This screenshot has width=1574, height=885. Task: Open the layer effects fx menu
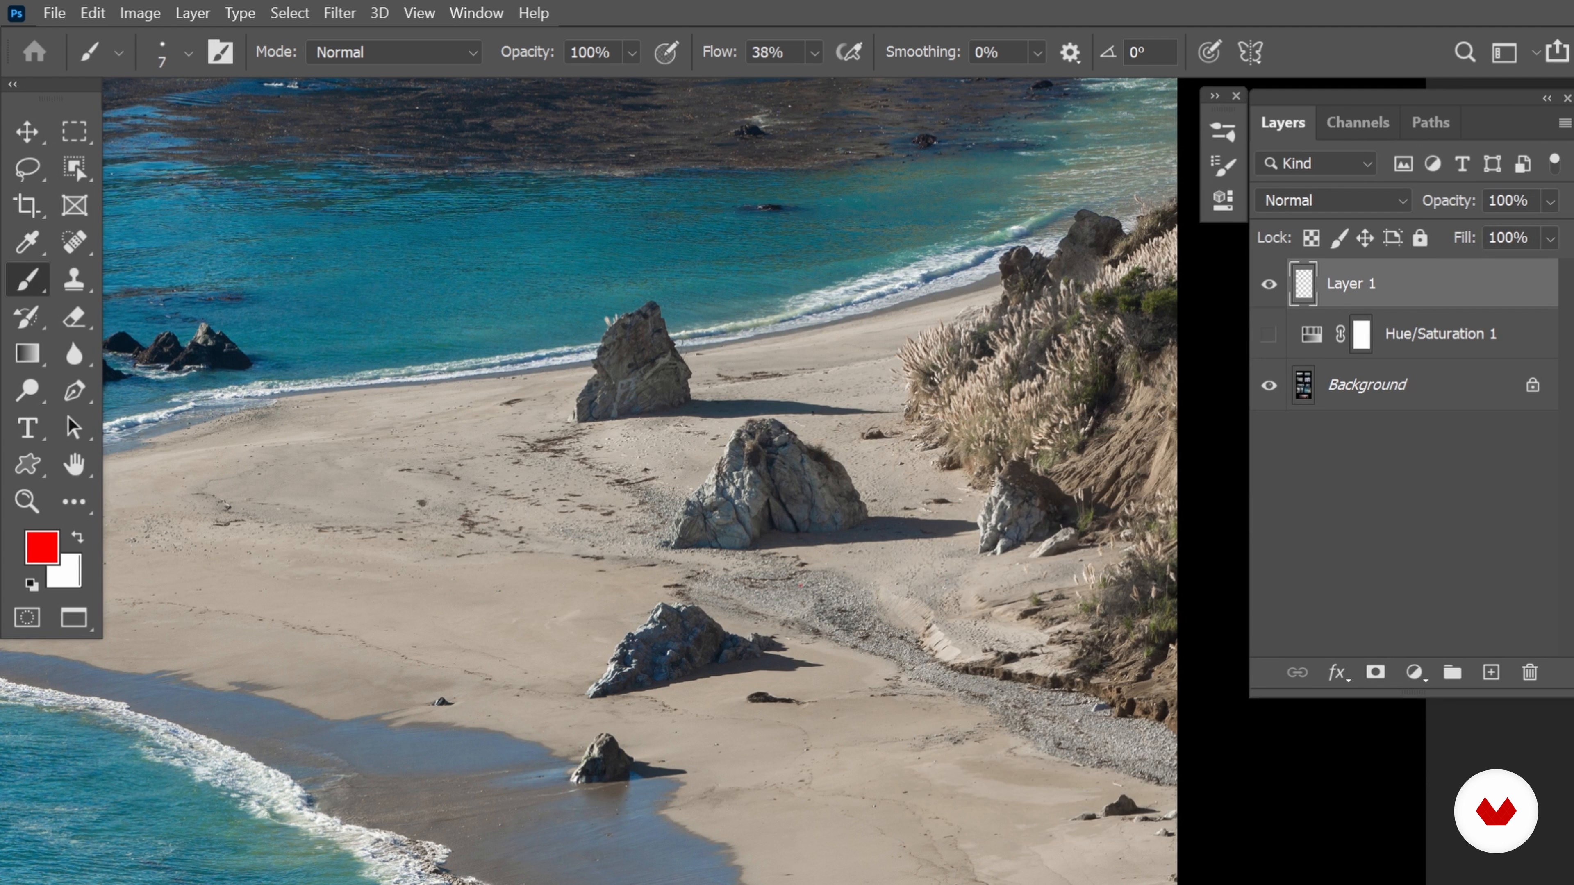point(1337,672)
